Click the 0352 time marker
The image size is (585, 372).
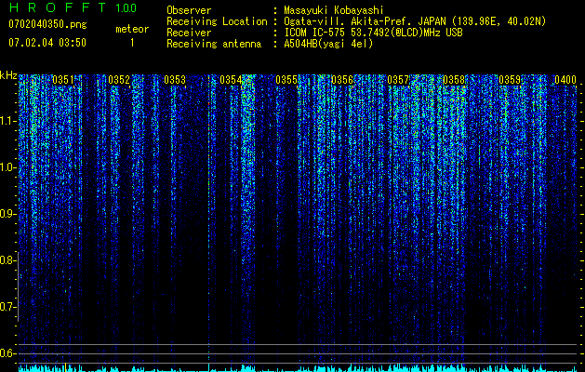point(119,80)
